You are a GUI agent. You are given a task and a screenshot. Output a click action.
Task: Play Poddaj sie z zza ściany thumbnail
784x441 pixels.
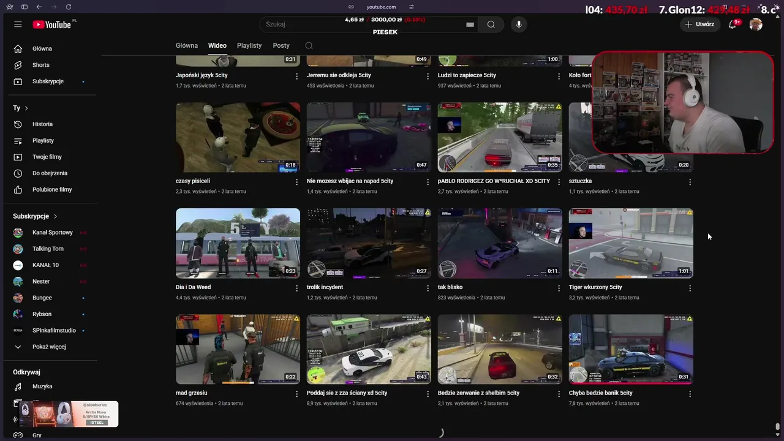(x=369, y=349)
